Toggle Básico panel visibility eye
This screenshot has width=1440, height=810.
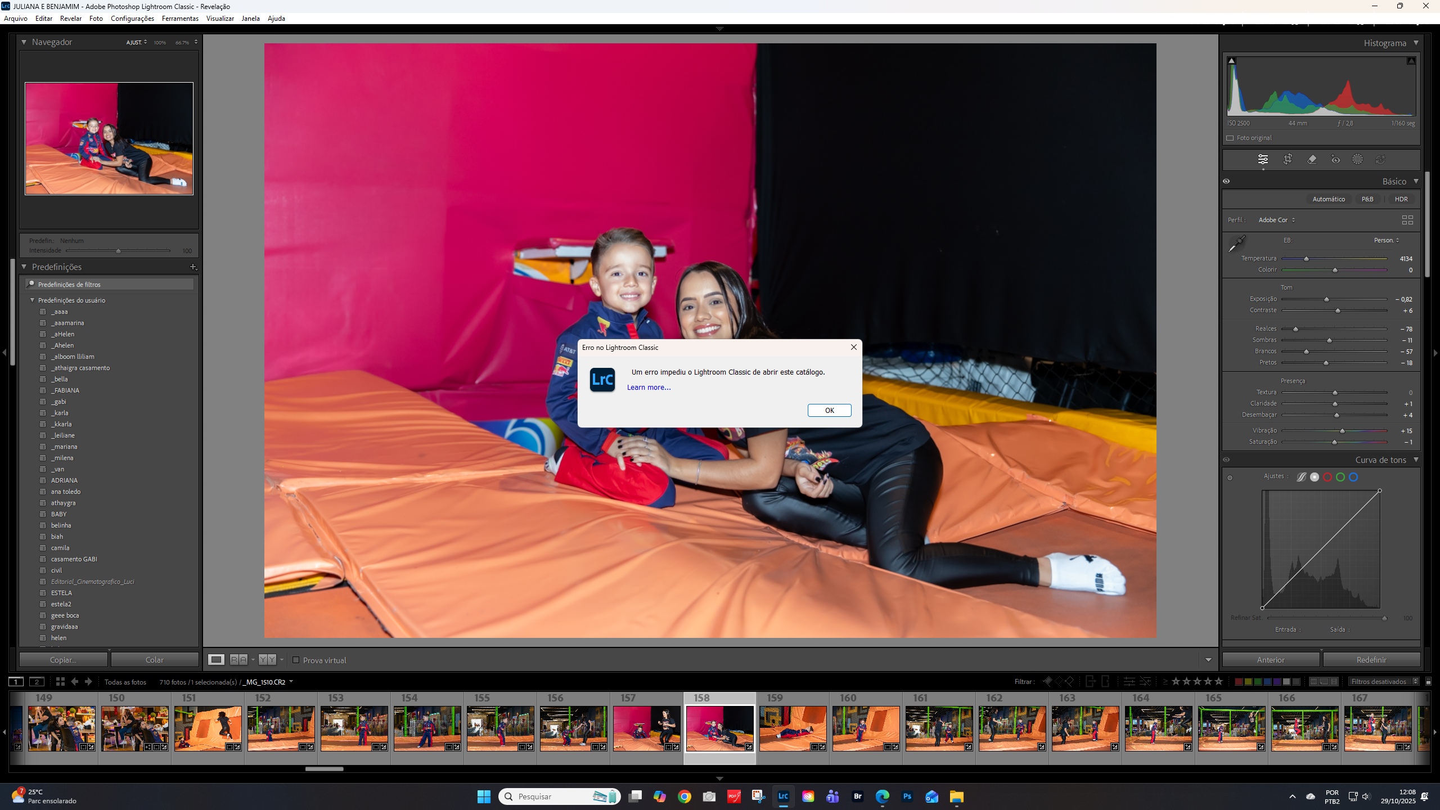click(1226, 181)
